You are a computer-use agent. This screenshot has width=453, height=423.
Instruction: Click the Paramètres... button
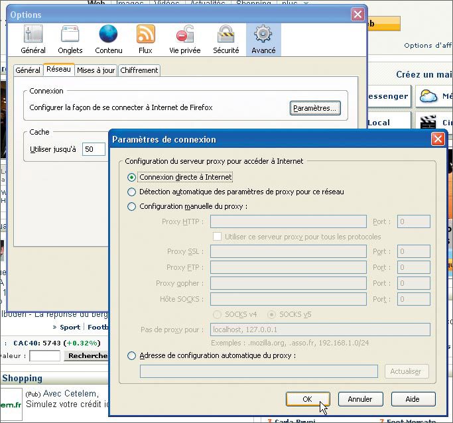pyautogui.click(x=315, y=107)
